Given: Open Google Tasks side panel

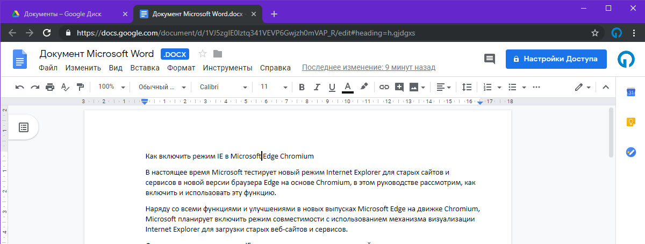Looking at the screenshot, I should coord(632,152).
